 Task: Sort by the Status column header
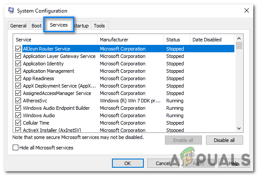click(177, 40)
